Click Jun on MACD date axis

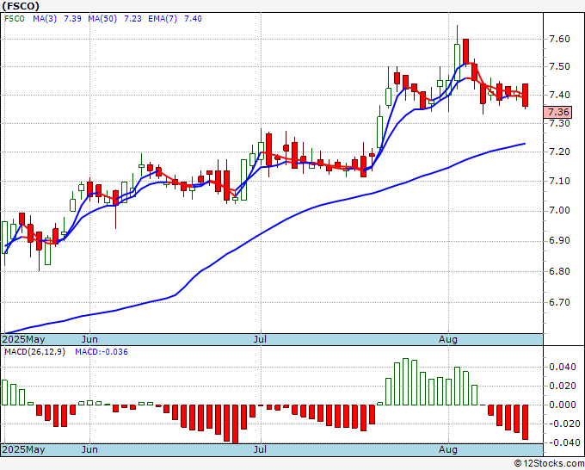pyautogui.click(x=89, y=449)
